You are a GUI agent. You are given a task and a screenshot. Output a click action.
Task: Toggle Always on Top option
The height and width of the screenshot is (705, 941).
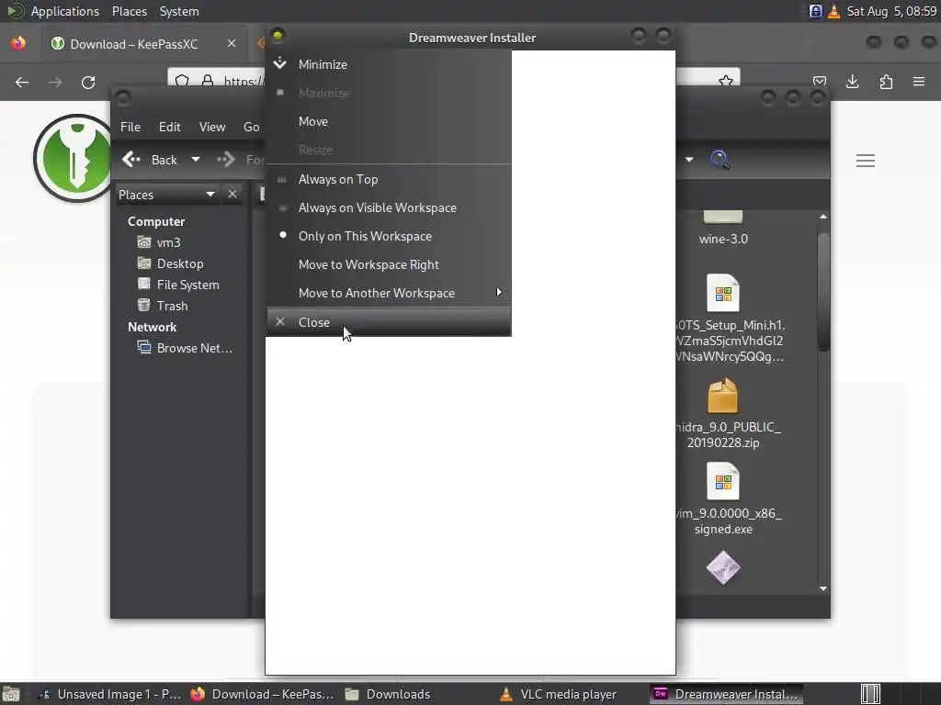(389, 179)
